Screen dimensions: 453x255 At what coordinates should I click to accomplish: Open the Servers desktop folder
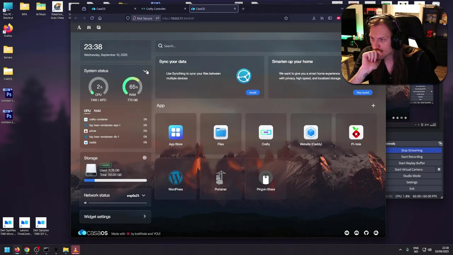click(x=8, y=52)
